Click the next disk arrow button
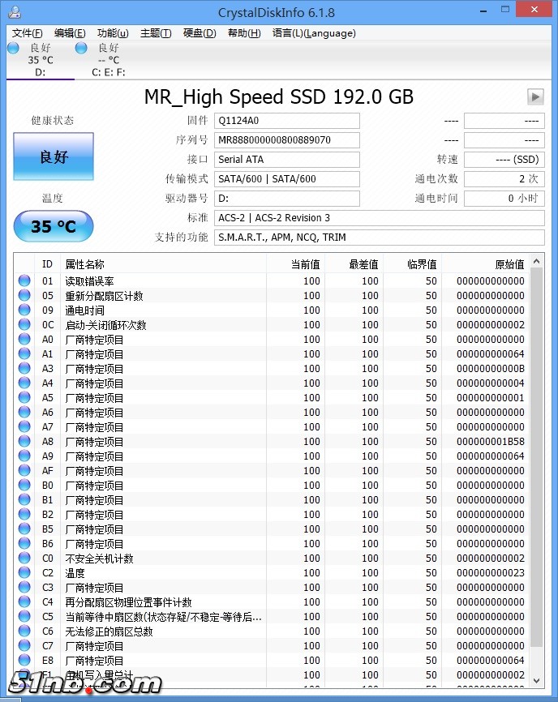 pyautogui.click(x=535, y=96)
